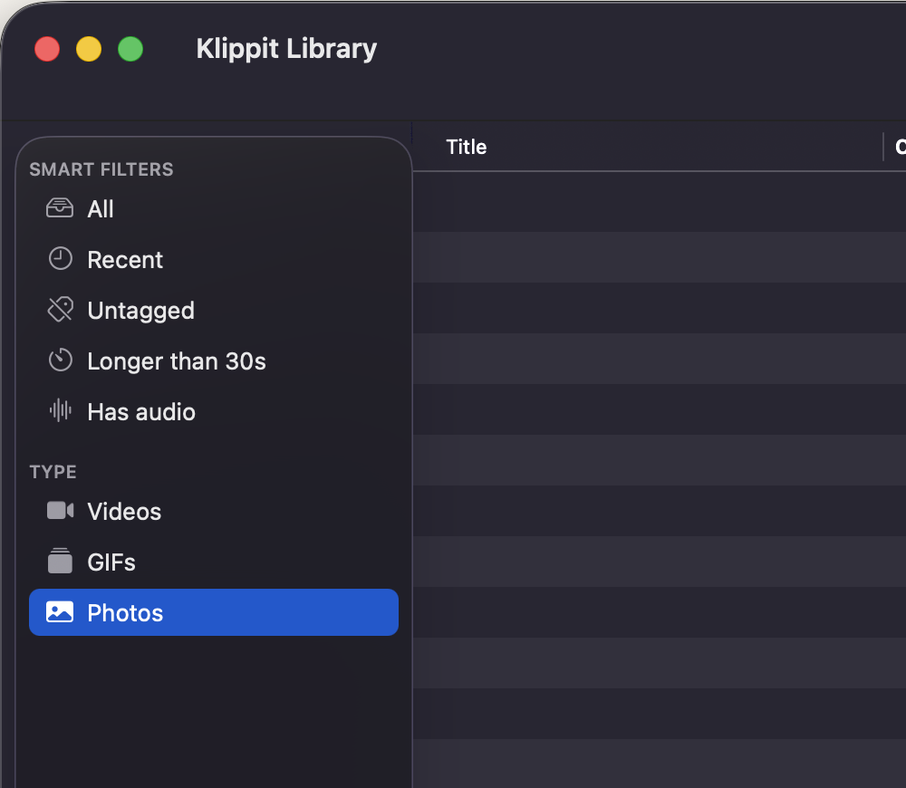Minimize the window with yellow button
This screenshot has width=906, height=788.
tap(89, 49)
